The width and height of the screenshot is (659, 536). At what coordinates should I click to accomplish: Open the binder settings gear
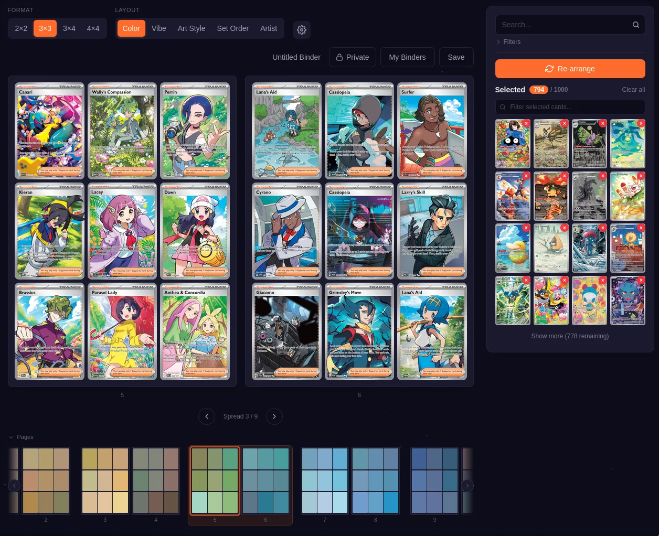pos(302,30)
